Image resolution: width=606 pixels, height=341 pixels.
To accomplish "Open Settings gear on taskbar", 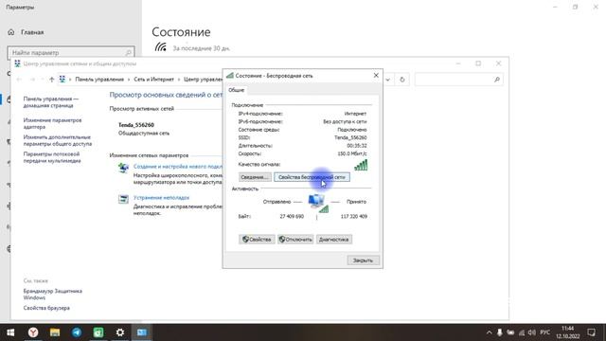I will pyautogui.click(x=120, y=332).
